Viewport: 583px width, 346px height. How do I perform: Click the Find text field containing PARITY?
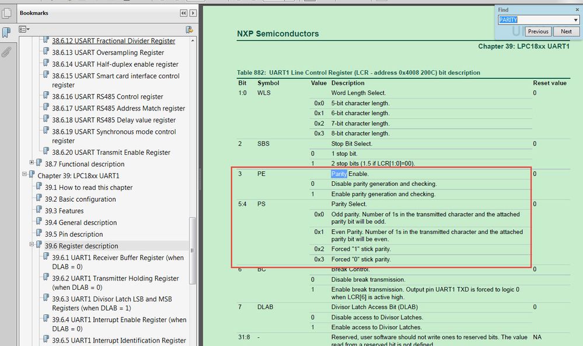pos(535,20)
